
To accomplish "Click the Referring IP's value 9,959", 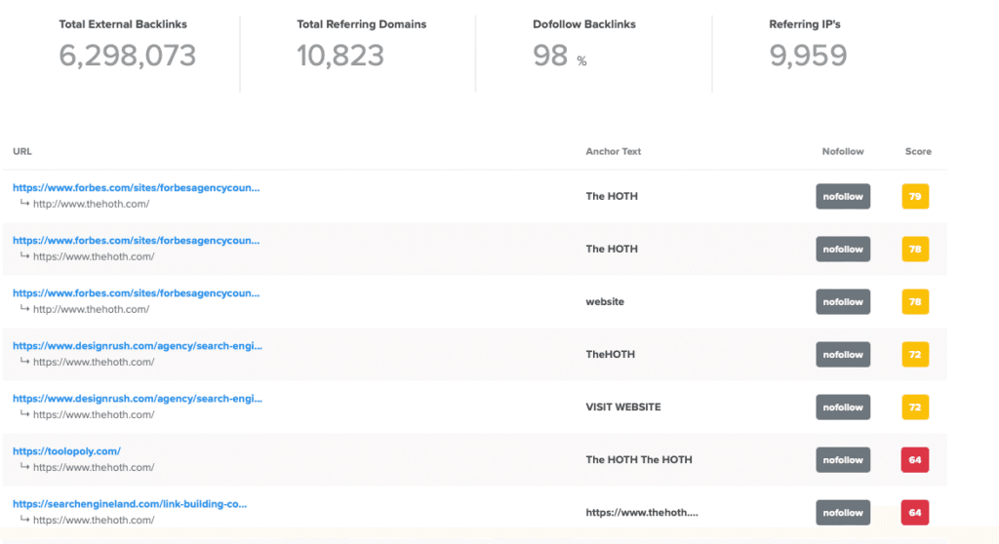I will coord(808,56).
